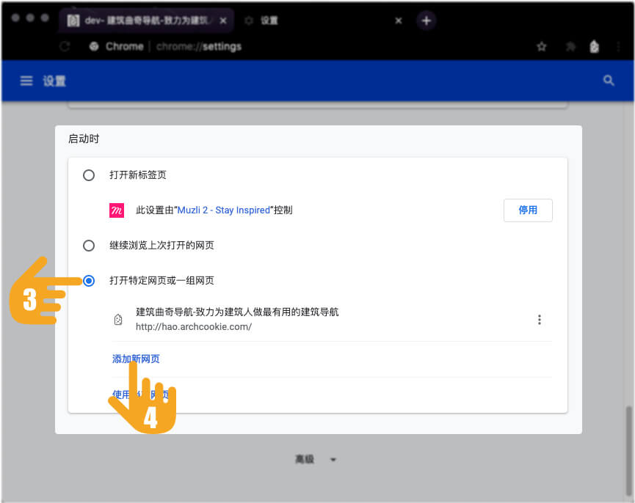This screenshot has width=635, height=503.
Task: Click the http://hao.archcookie.com/ URL text
Action: [194, 327]
